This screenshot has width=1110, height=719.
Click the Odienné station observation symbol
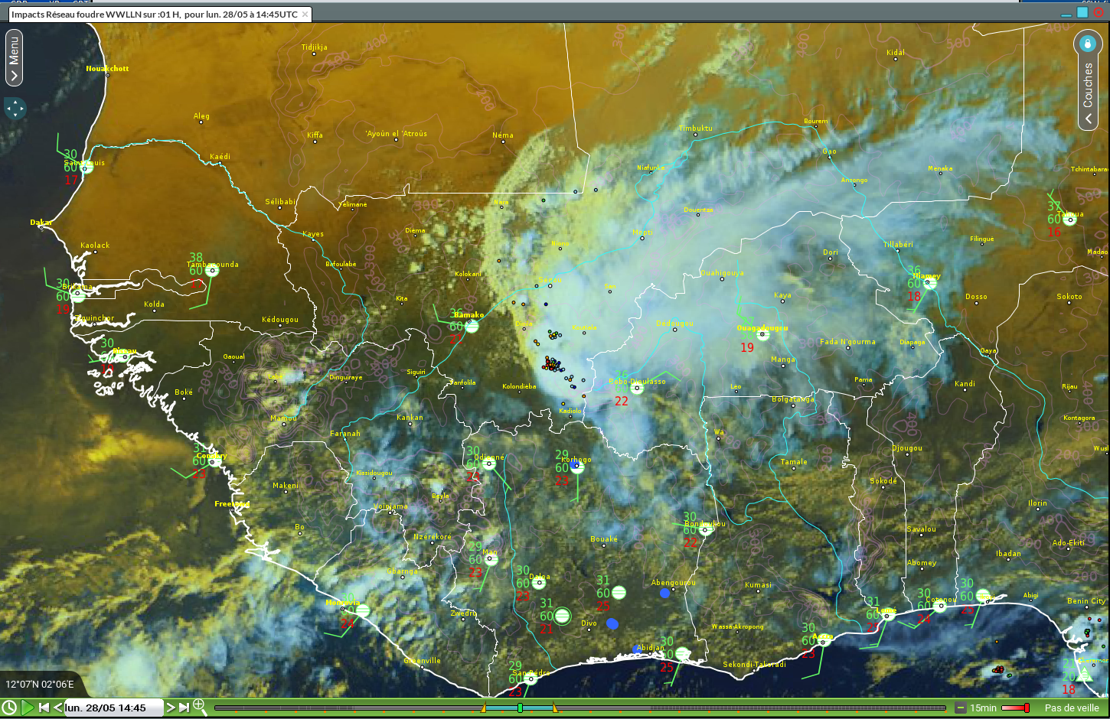491,464
